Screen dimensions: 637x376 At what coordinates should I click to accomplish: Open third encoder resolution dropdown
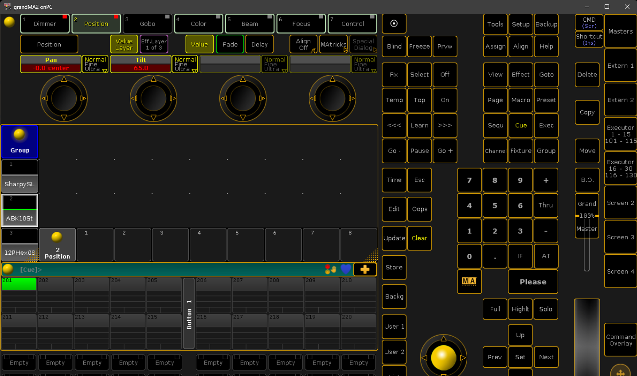[x=275, y=64]
